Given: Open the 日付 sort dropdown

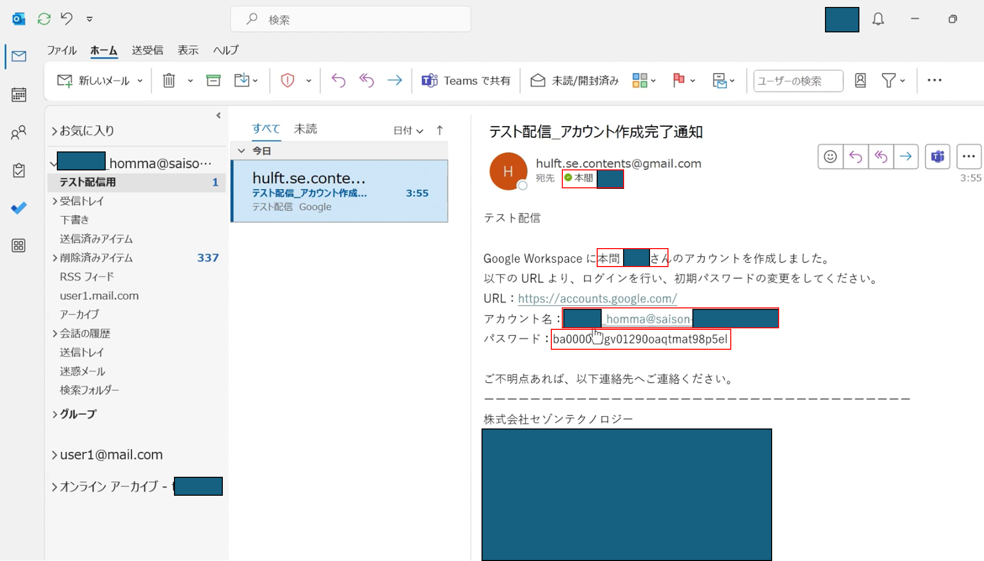Looking at the screenshot, I should [408, 131].
